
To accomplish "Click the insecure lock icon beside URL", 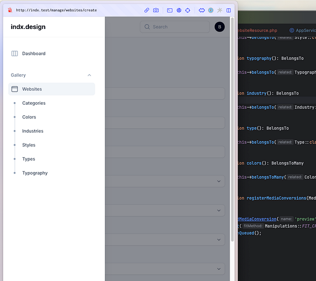I will point(9,10).
